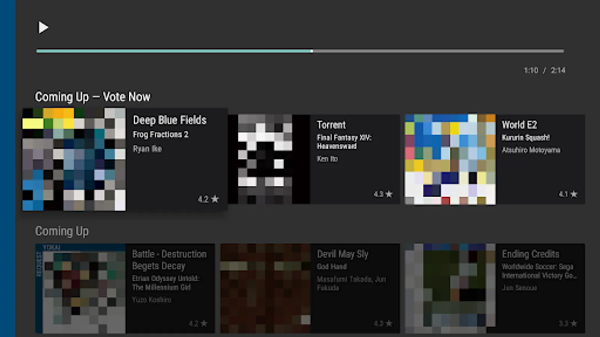Select the Ending Credits song title
Image resolution: width=600 pixels, height=337 pixels.
[x=530, y=254]
